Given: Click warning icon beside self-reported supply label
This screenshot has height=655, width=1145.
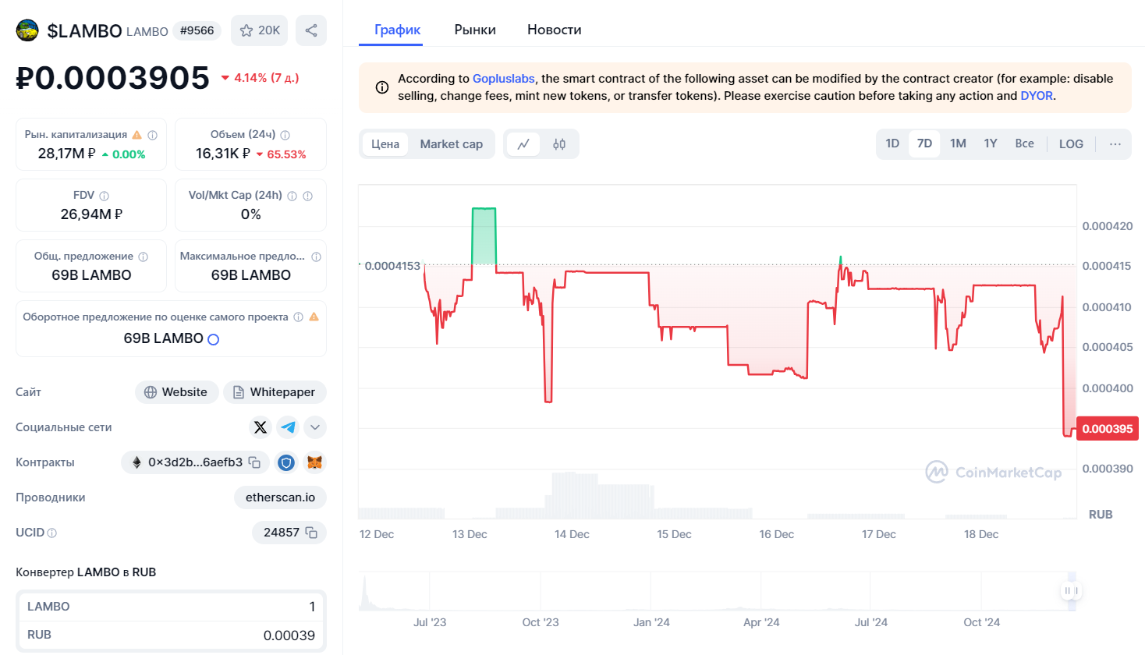Looking at the screenshot, I should 314,317.
